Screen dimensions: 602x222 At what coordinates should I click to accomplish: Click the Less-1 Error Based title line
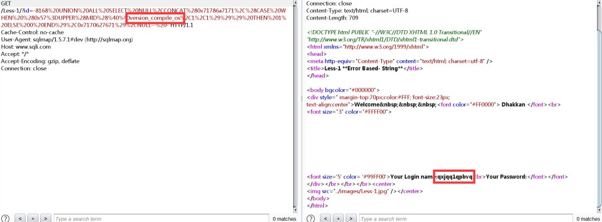[x=365, y=69]
